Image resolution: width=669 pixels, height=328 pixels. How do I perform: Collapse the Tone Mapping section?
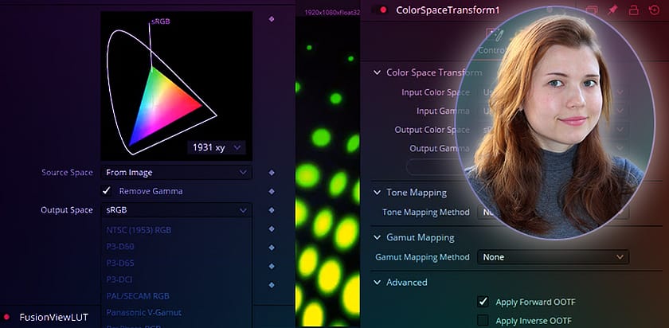377,193
